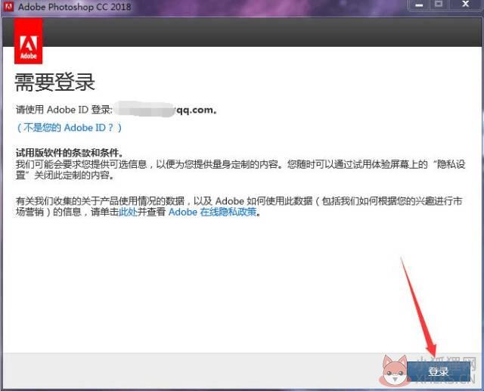Image resolution: width=484 pixels, height=391 pixels.
Task: Open the Adobe 在线隐私政策 link
Action: 213,212
